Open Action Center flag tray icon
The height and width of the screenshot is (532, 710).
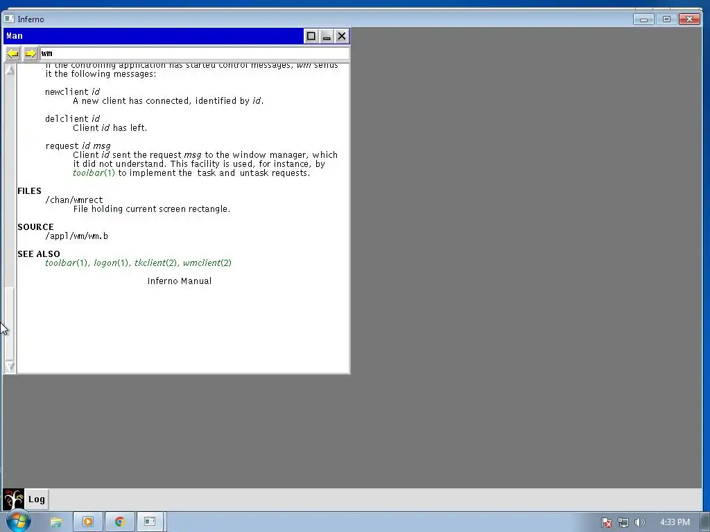click(x=607, y=522)
